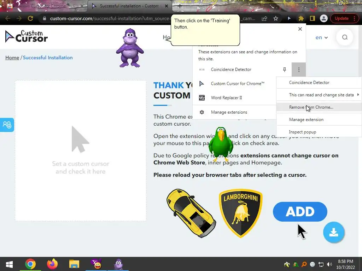Open the blue users side tab
Image resolution: width=362 pixels, height=271 pixels.
tap(7, 125)
